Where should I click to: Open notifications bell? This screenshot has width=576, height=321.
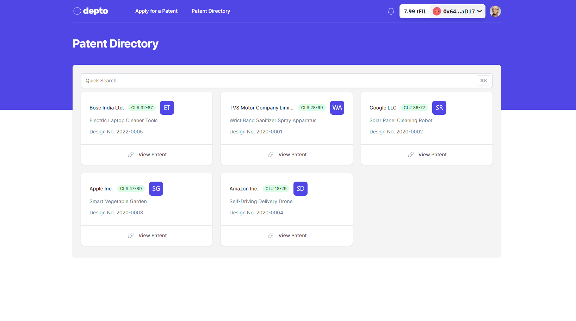pos(391,11)
